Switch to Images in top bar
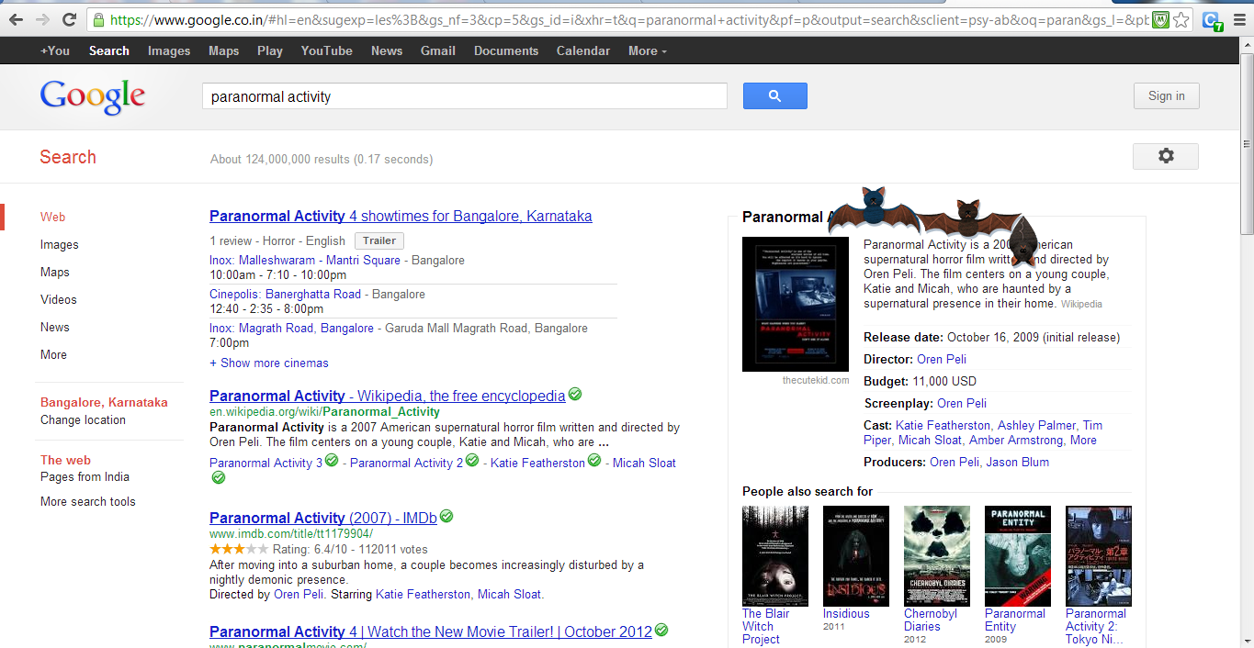1254x648 pixels. click(169, 50)
